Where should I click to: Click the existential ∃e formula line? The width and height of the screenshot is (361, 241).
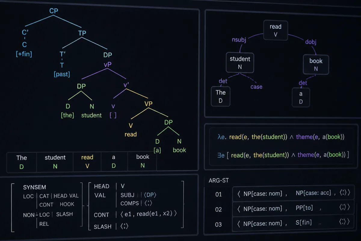283,155
